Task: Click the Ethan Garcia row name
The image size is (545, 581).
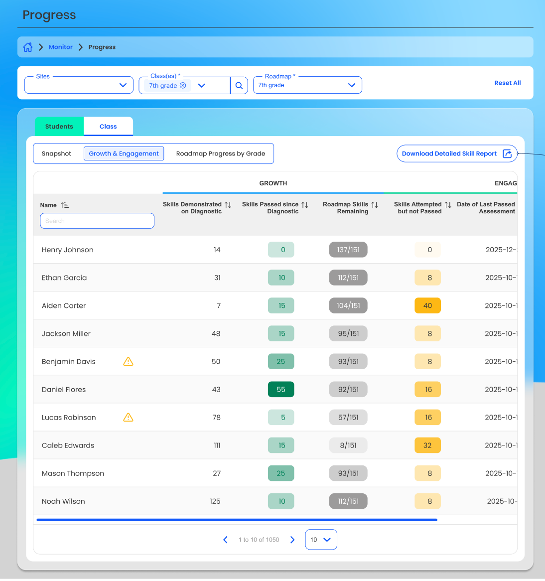Action: click(x=64, y=278)
